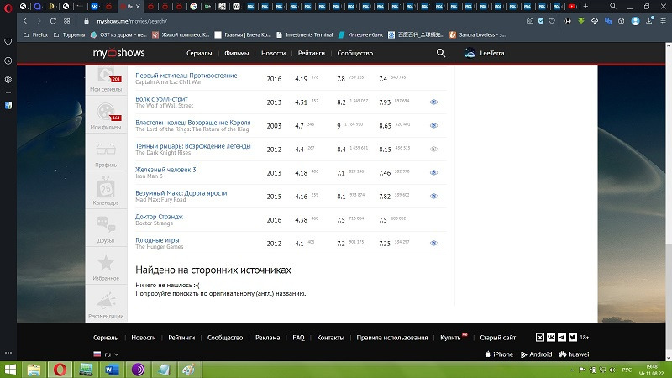672x378 pixels.
Task: Open the VK social icon in footer
Action: coord(551,338)
